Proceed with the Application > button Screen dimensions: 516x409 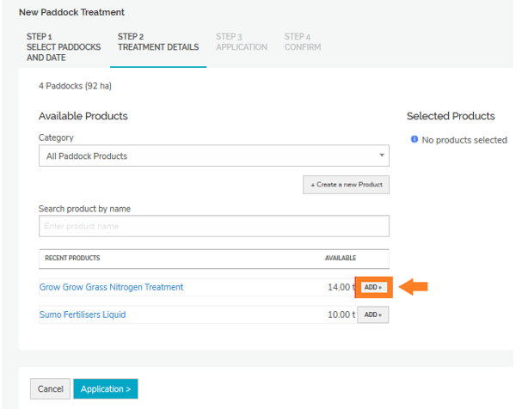[105, 389]
